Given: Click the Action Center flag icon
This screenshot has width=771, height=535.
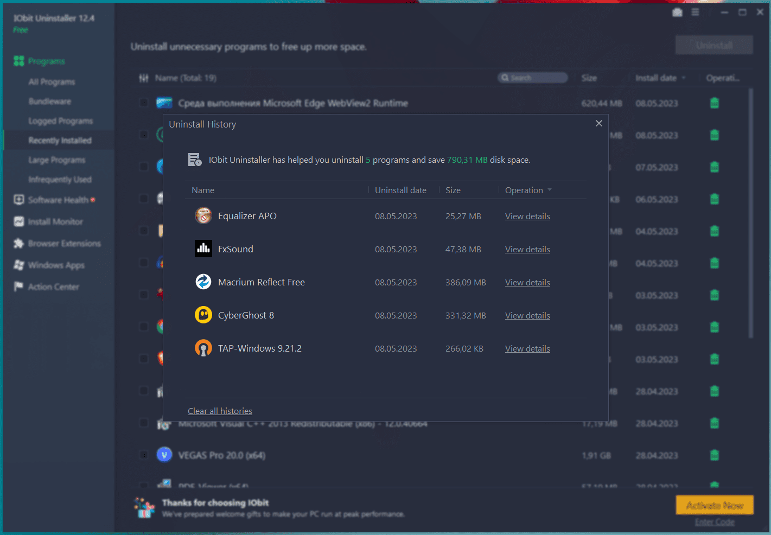Looking at the screenshot, I should (19, 286).
